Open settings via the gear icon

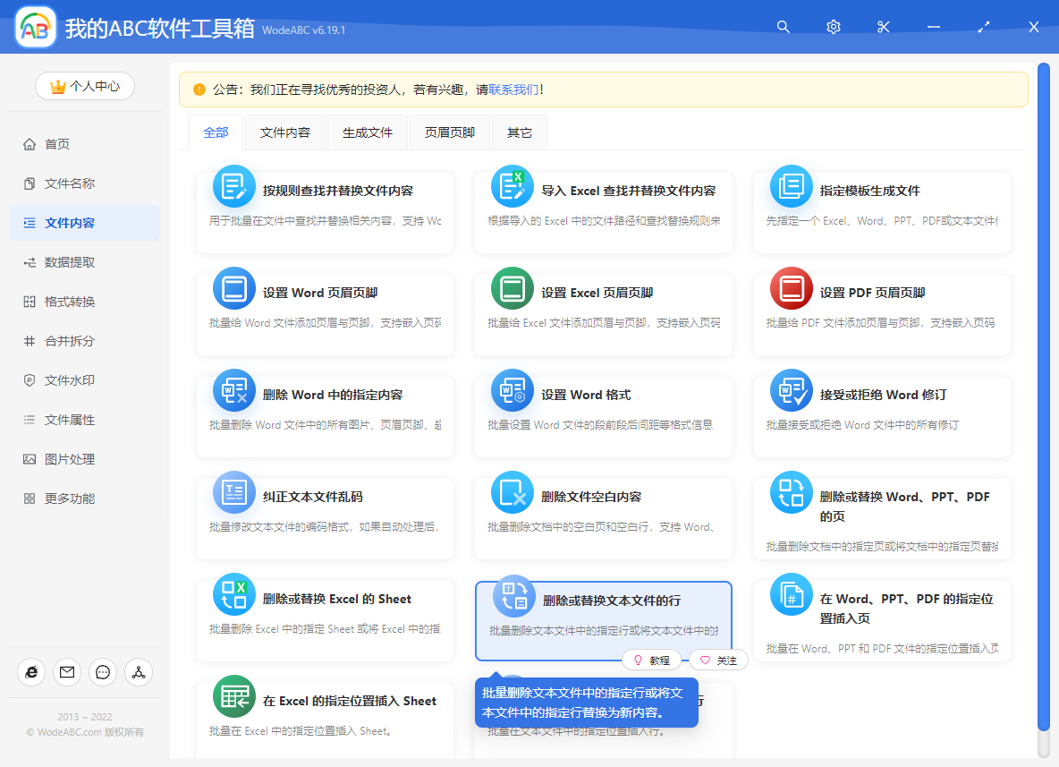(833, 27)
